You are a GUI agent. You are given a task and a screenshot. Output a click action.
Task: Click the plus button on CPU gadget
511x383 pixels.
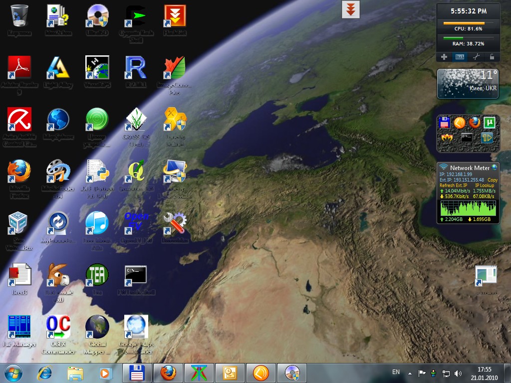point(444,57)
